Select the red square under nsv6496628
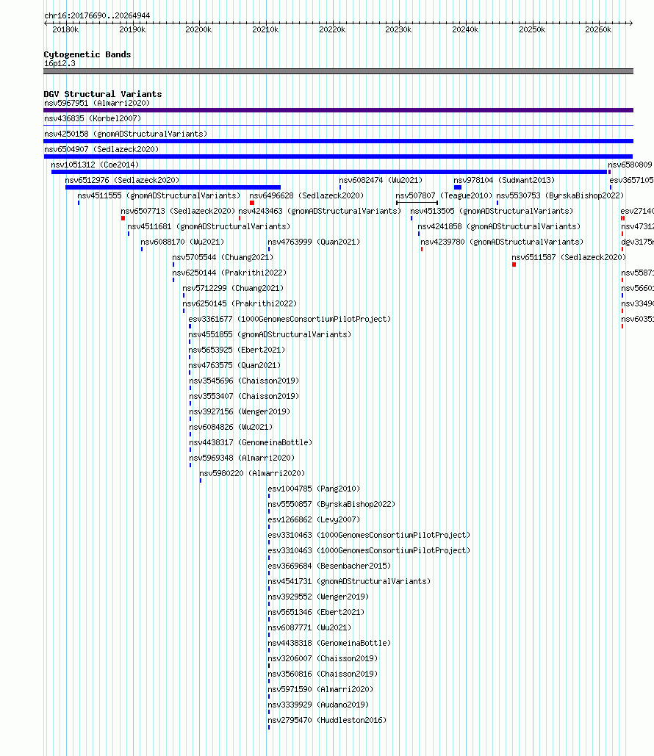 pyautogui.click(x=252, y=203)
